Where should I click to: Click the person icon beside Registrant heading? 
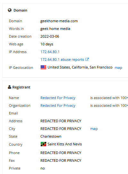point(10,87)
